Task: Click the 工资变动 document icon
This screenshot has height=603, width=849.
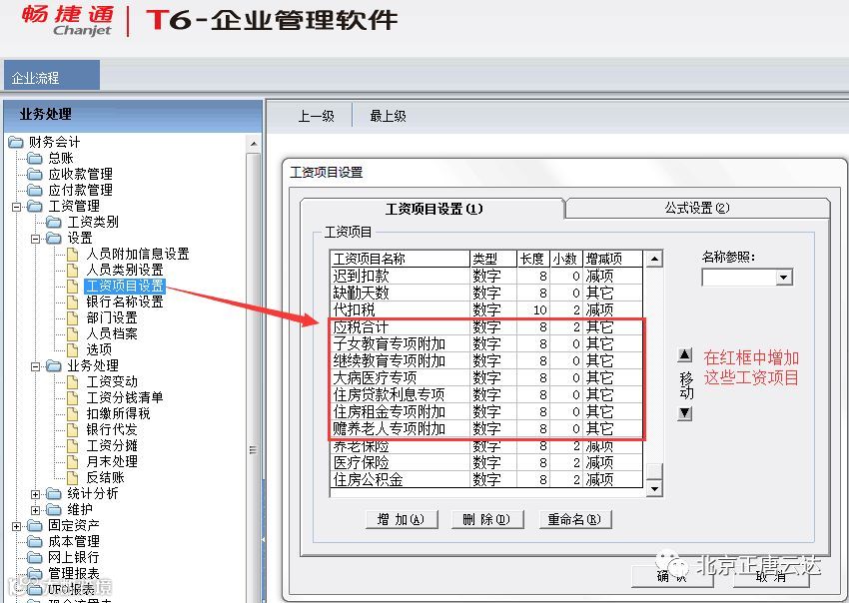Action: (73, 381)
